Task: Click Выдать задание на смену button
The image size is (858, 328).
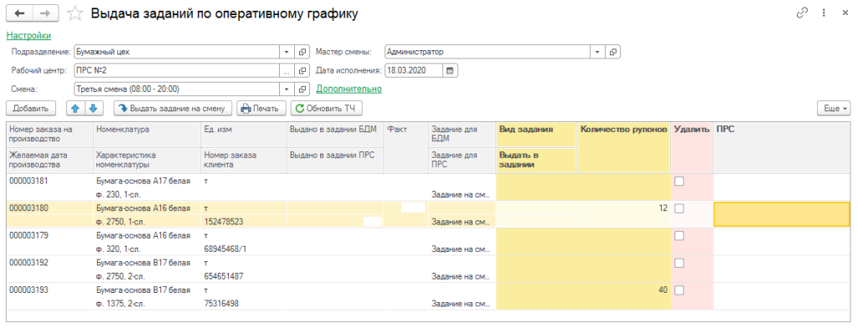Action: coord(173,108)
